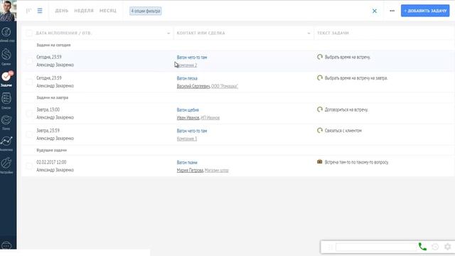The width and height of the screenshot is (455, 256).
Task: Expand the 'Контакт или сделка' column dropdown arrow
Action: (309, 33)
